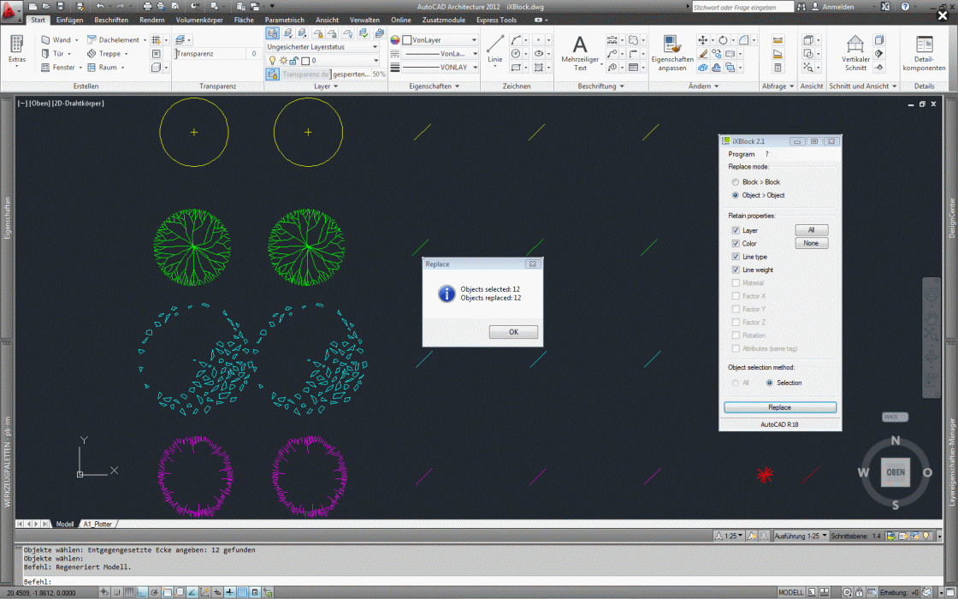Click the search binoculars icon
958x599 pixels.
tap(801, 7)
